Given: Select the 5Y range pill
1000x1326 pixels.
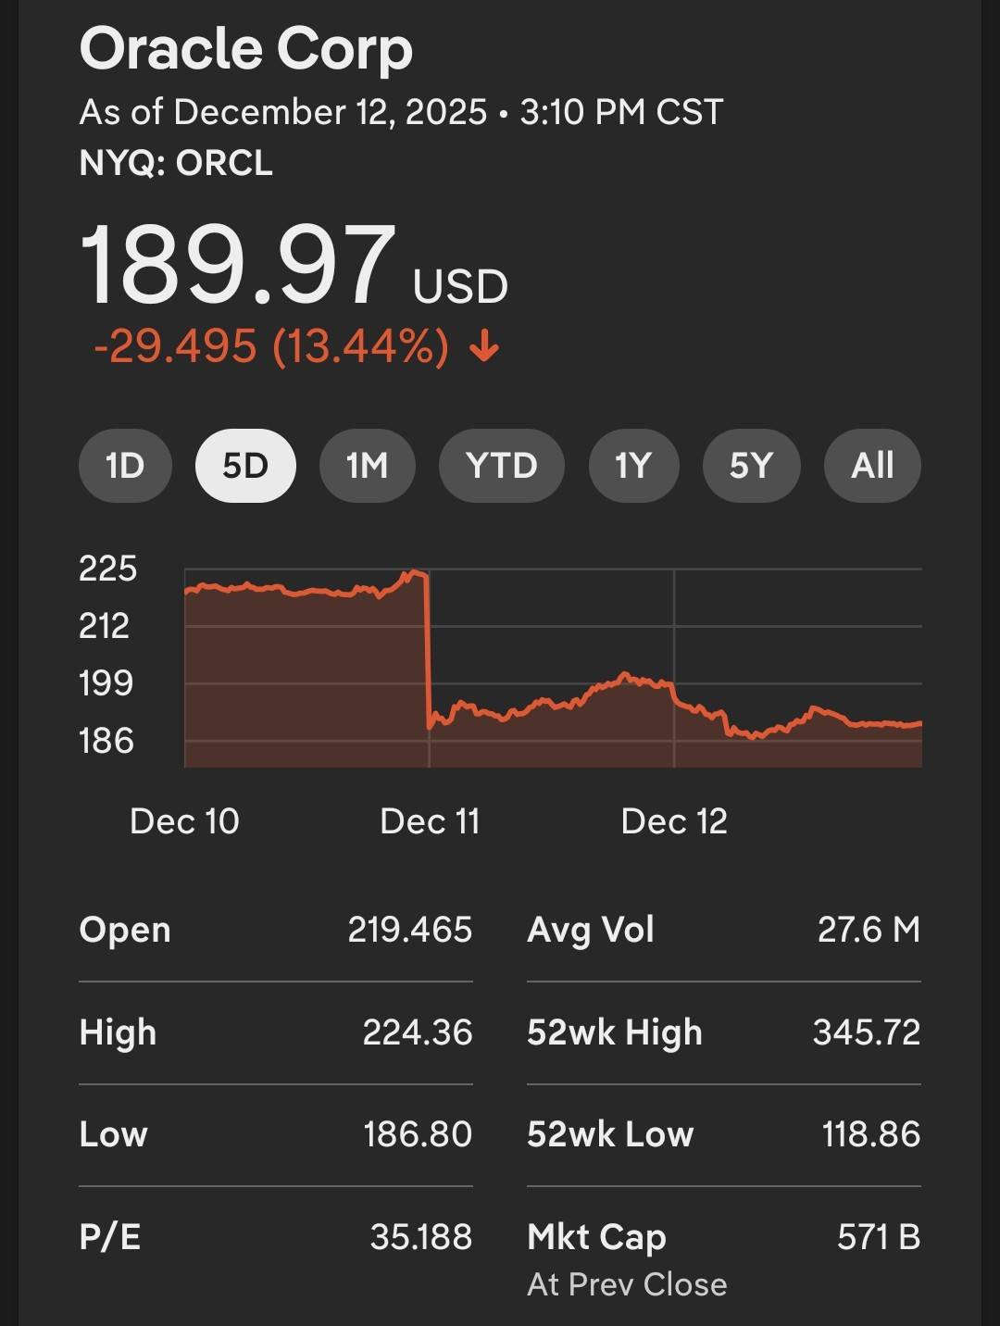Looking at the screenshot, I should [750, 466].
